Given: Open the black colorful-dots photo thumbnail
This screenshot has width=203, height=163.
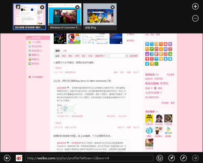Looking at the screenshot, I should click(x=60, y=39).
